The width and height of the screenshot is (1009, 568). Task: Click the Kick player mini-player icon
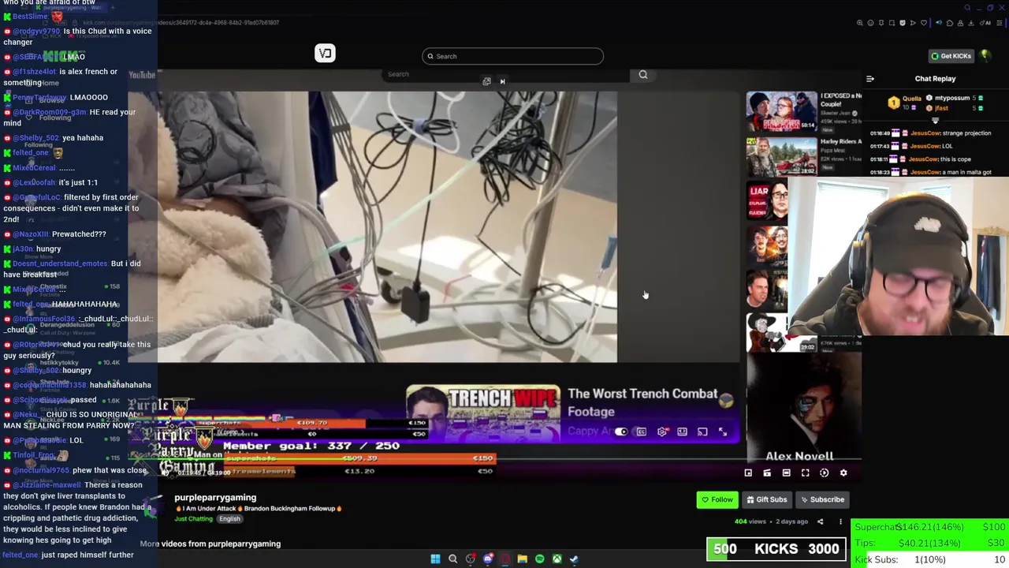pos(748,473)
